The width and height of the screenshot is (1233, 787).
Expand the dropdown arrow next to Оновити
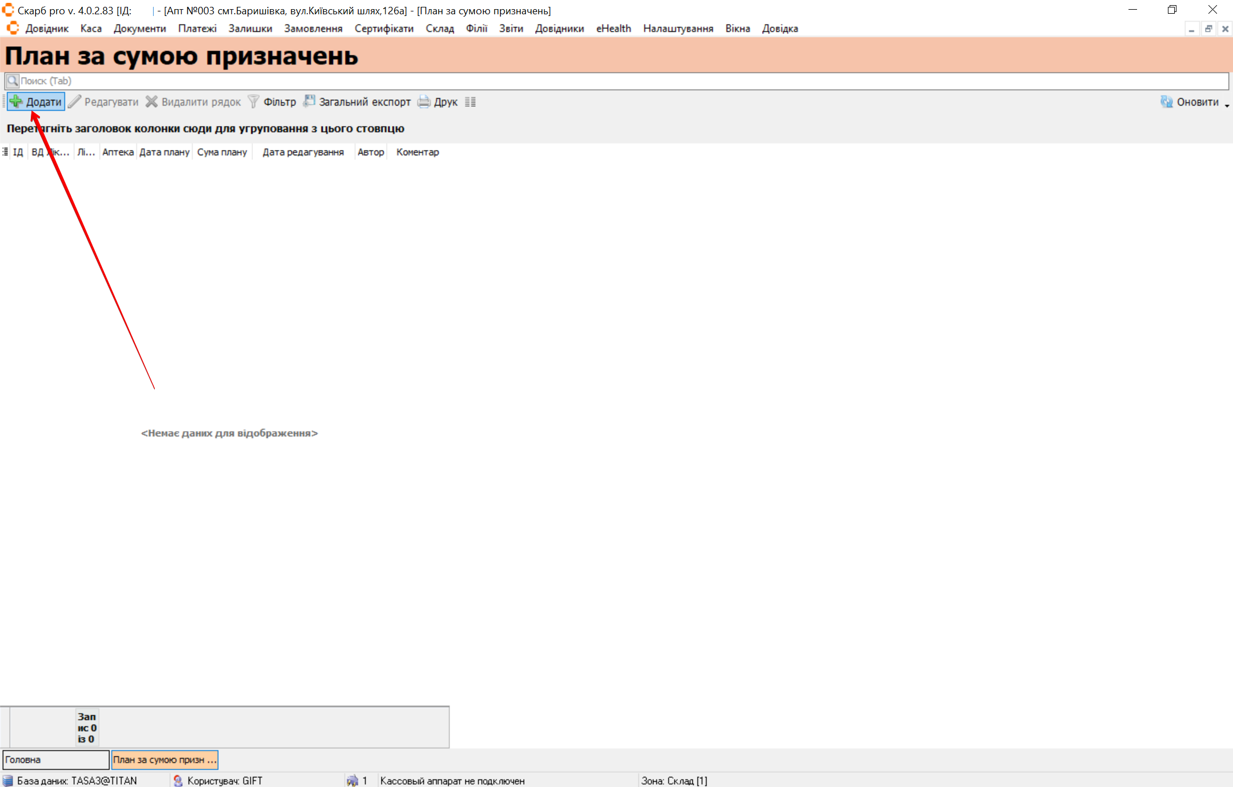click(x=1227, y=105)
